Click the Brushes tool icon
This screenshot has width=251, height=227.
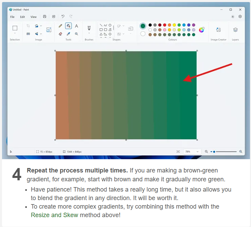point(89,28)
